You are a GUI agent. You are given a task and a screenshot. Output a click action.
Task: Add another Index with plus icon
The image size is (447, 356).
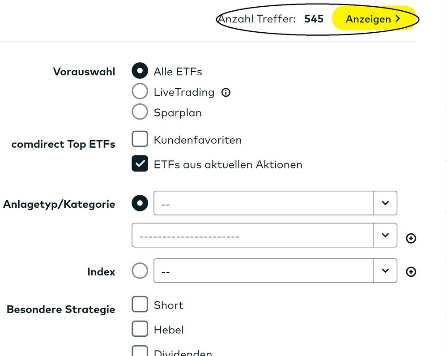[411, 272]
